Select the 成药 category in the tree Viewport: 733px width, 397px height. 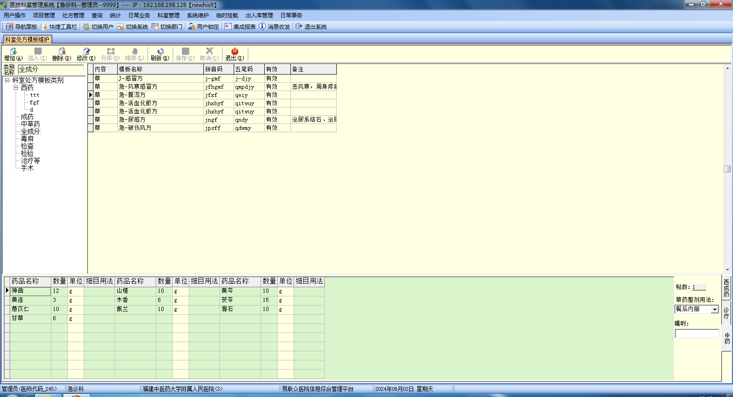pos(27,117)
